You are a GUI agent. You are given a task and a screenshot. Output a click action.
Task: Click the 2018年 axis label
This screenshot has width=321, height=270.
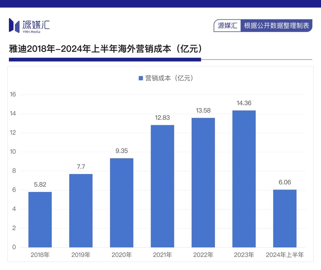40,255
